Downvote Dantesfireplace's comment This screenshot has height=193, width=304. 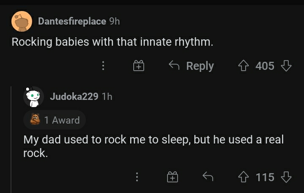tap(286, 66)
